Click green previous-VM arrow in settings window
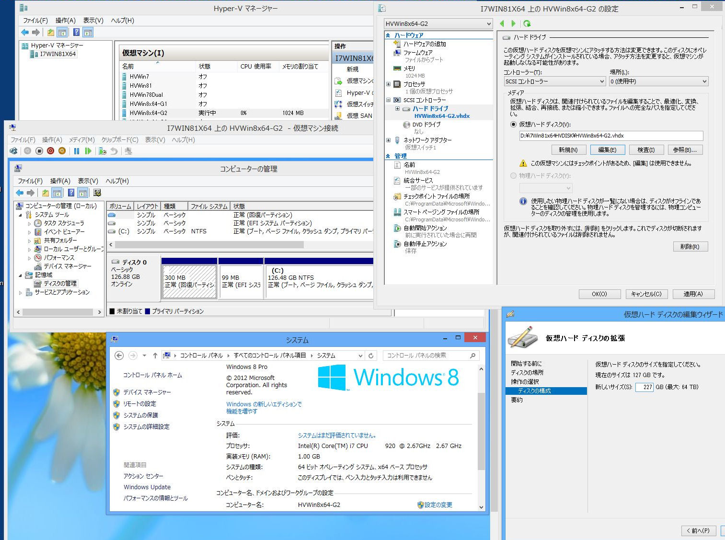Viewport: 725px width, 540px height. pos(502,23)
